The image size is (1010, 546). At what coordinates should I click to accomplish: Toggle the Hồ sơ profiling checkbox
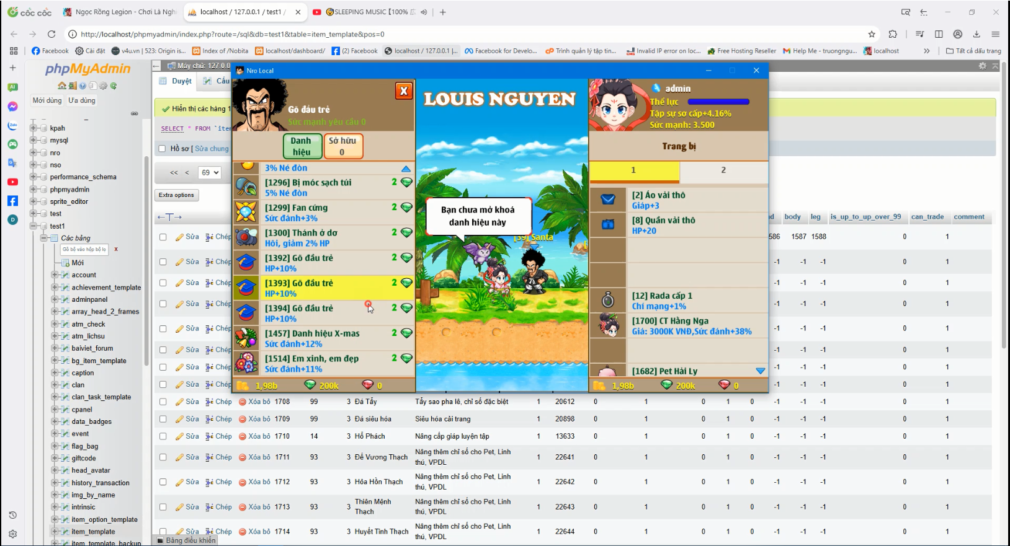tap(163, 149)
